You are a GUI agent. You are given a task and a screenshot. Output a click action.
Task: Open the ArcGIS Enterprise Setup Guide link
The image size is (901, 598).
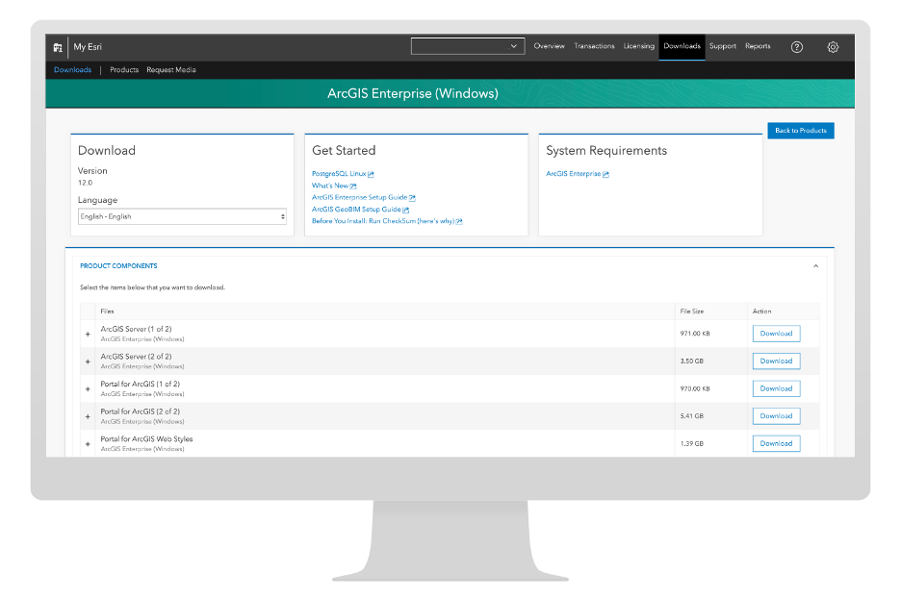[360, 197]
